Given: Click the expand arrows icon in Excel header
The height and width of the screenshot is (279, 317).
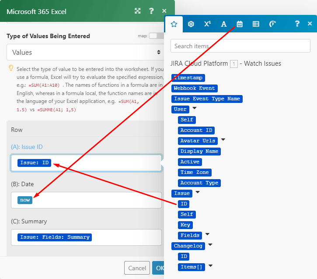Looking at the screenshot, I should [x=138, y=11].
